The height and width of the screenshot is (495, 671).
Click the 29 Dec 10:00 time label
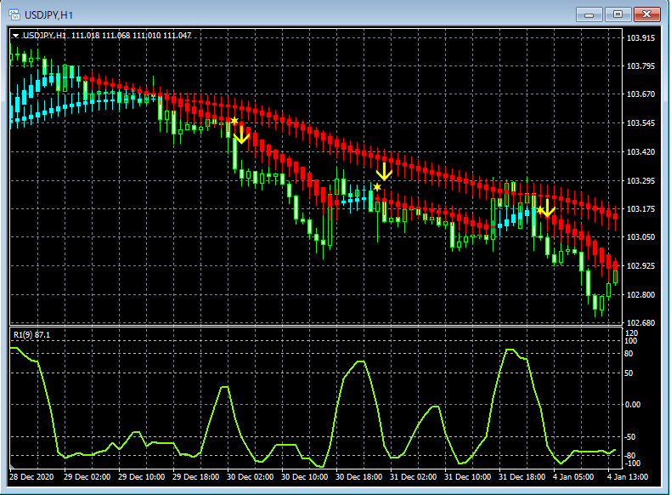click(x=141, y=477)
